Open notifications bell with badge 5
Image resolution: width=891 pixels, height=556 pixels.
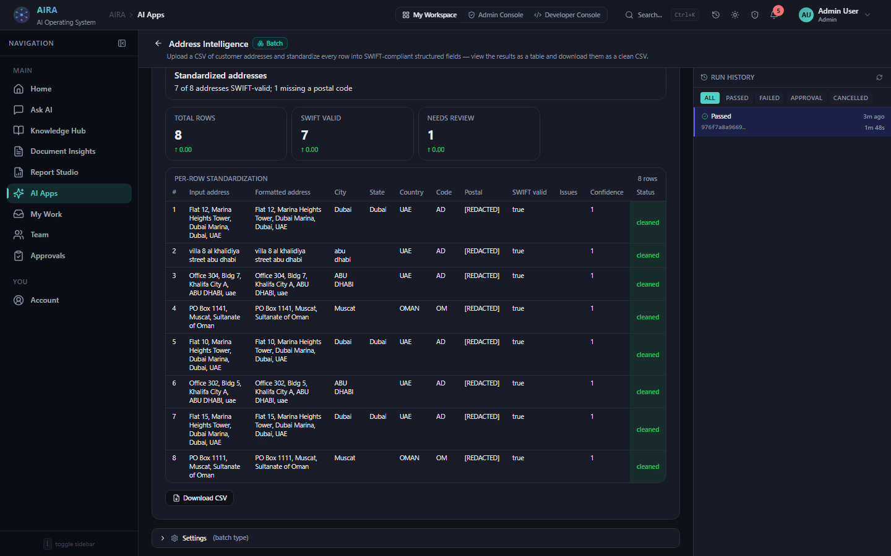click(775, 14)
